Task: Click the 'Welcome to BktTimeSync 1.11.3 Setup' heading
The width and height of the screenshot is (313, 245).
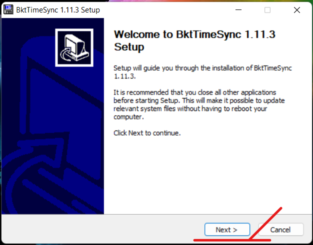Action: pos(194,40)
